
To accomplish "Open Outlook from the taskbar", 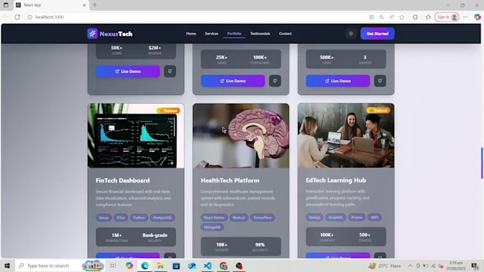I will pyautogui.click(x=191, y=266).
